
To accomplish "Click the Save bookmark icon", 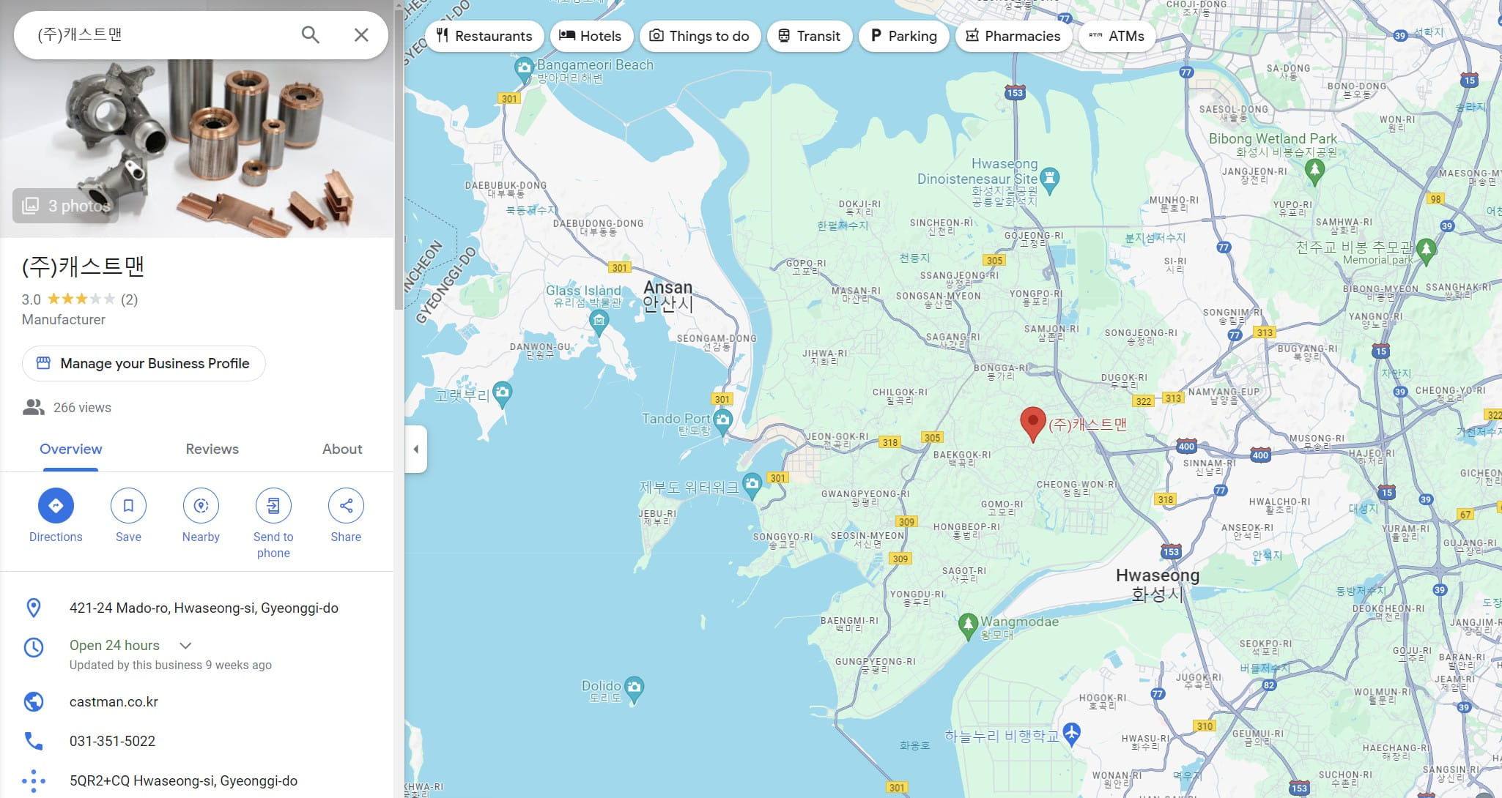I will pyautogui.click(x=128, y=505).
